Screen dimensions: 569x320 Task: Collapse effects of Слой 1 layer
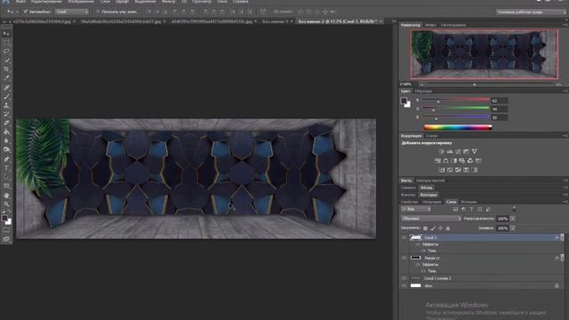(x=562, y=237)
